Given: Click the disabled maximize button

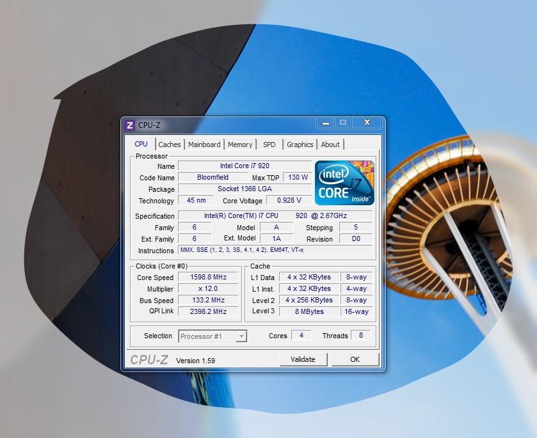Looking at the screenshot, I should 343,123.
